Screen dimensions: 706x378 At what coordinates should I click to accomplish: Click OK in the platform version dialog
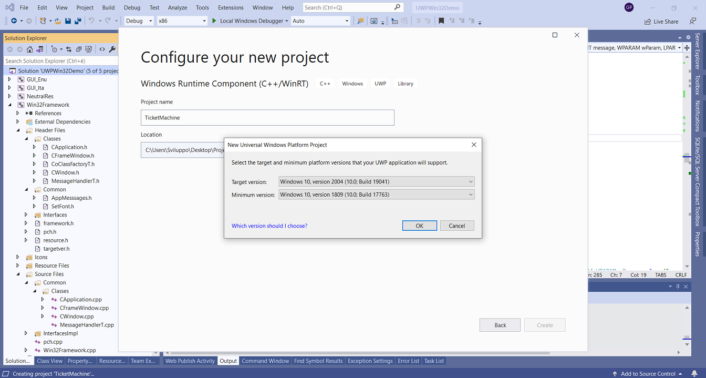(x=420, y=226)
